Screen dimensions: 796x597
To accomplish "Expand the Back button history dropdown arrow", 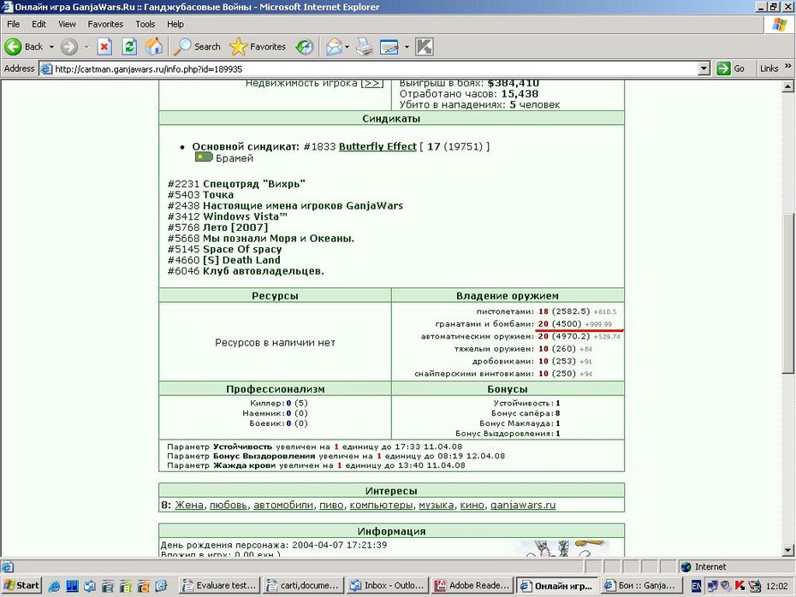I will (x=51, y=47).
